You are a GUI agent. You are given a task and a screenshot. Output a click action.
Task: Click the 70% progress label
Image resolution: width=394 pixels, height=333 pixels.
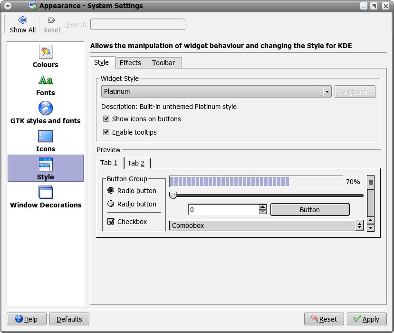tap(353, 182)
